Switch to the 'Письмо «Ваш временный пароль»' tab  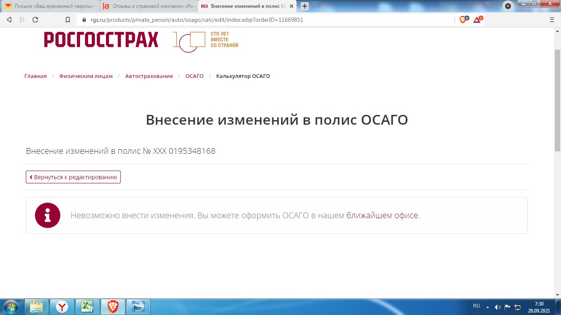pos(50,7)
